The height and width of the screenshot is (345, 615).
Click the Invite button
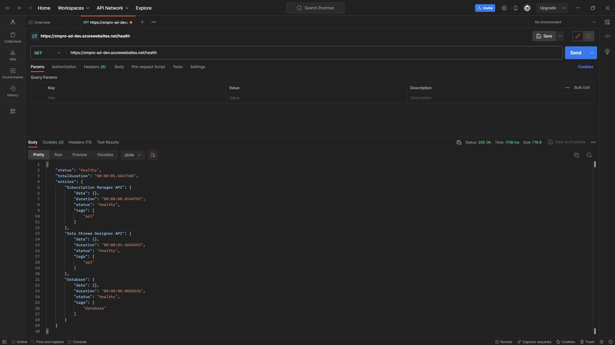click(485, 8)
